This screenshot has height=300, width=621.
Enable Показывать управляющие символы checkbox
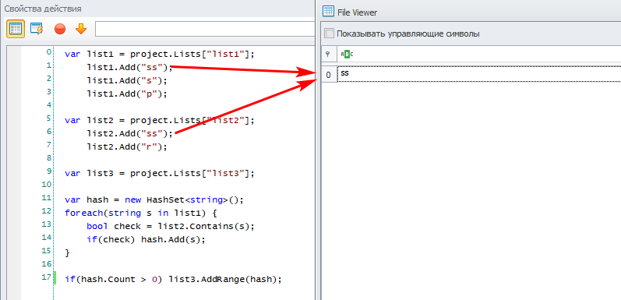point(329,34)
